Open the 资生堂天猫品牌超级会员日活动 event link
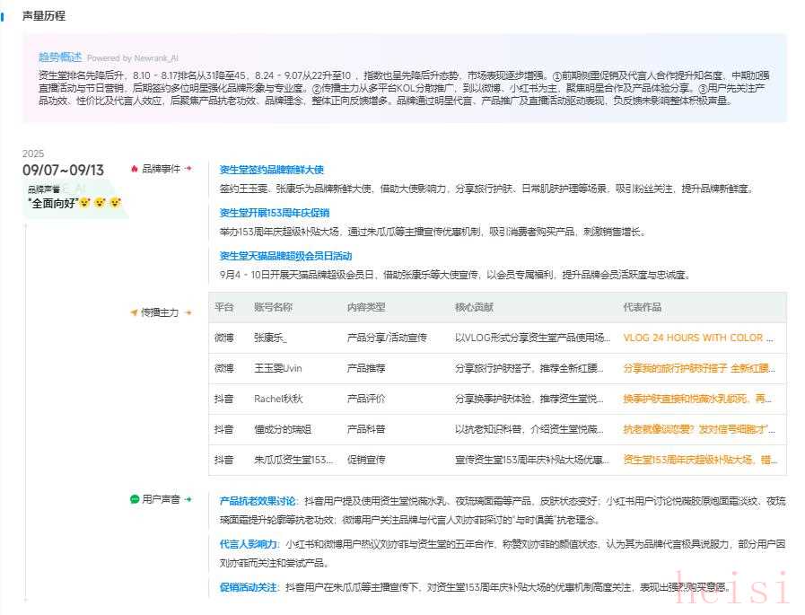Image resolution: width=805 pixels, height=615 pixels. (x=285, y=256)
